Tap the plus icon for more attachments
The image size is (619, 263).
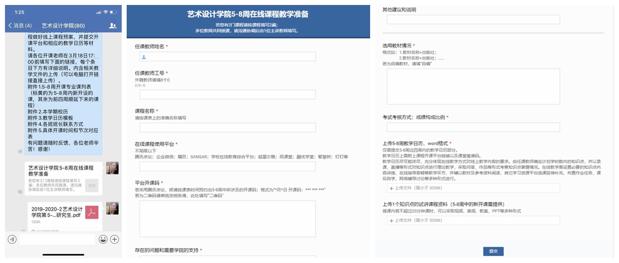(x=114, y=239)
